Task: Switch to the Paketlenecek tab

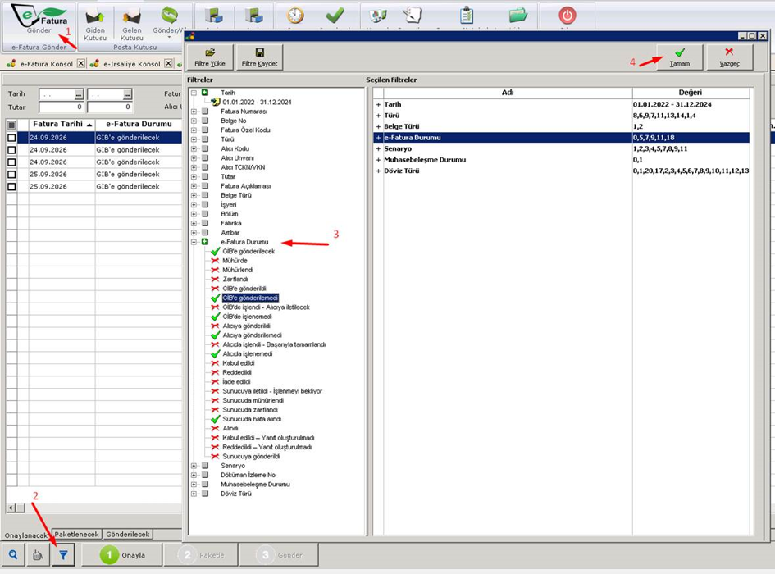Action: click(76, 535)
